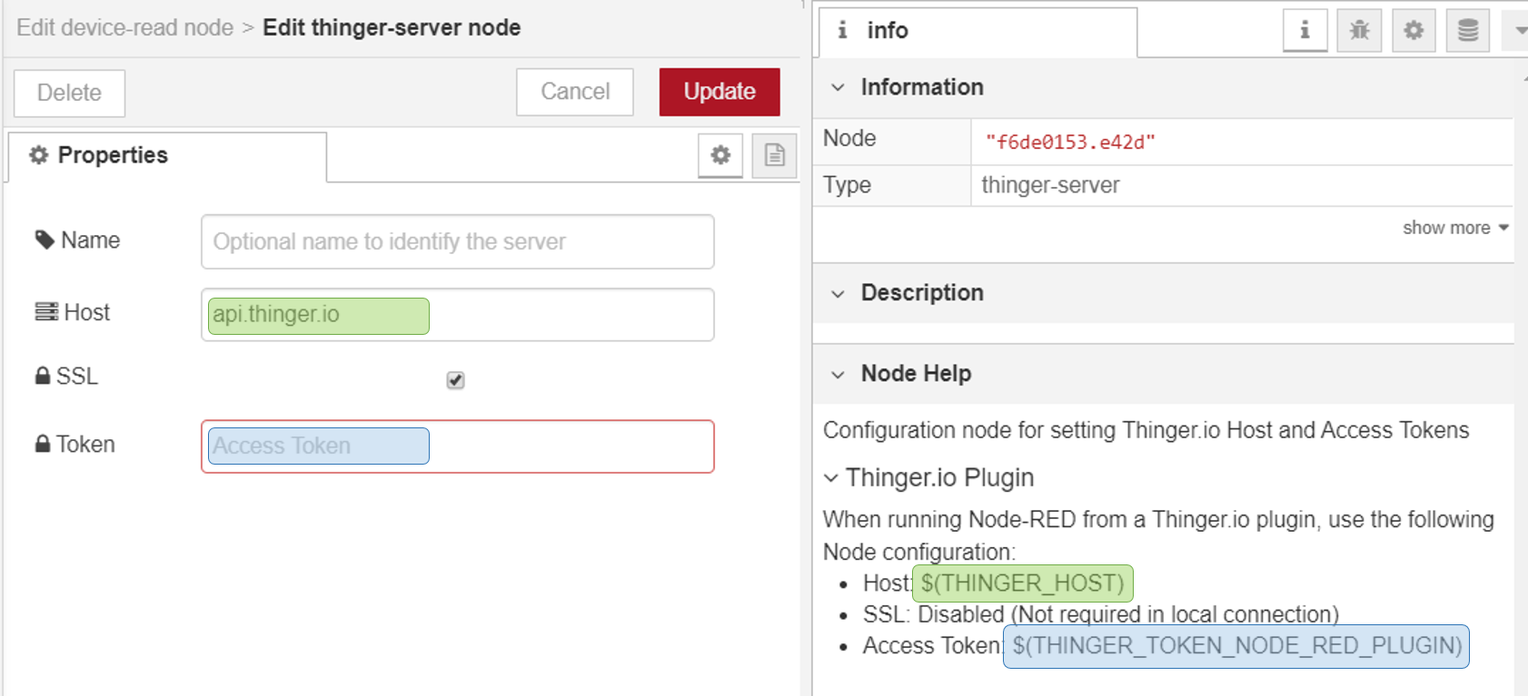Click the Cancel button
Viewport: 1528px width, 696px height.
(574, 92)
